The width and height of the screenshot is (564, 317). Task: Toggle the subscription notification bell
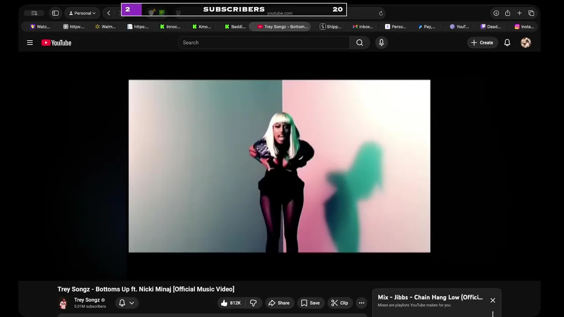[x=122, y=303]
